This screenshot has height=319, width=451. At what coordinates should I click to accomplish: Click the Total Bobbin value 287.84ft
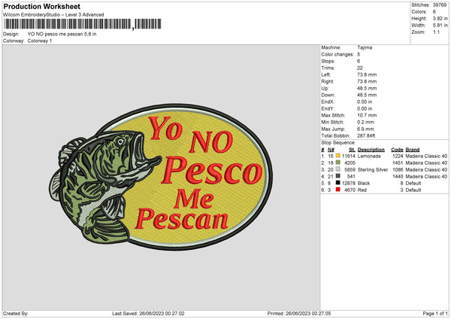click(x=366, y=135)
